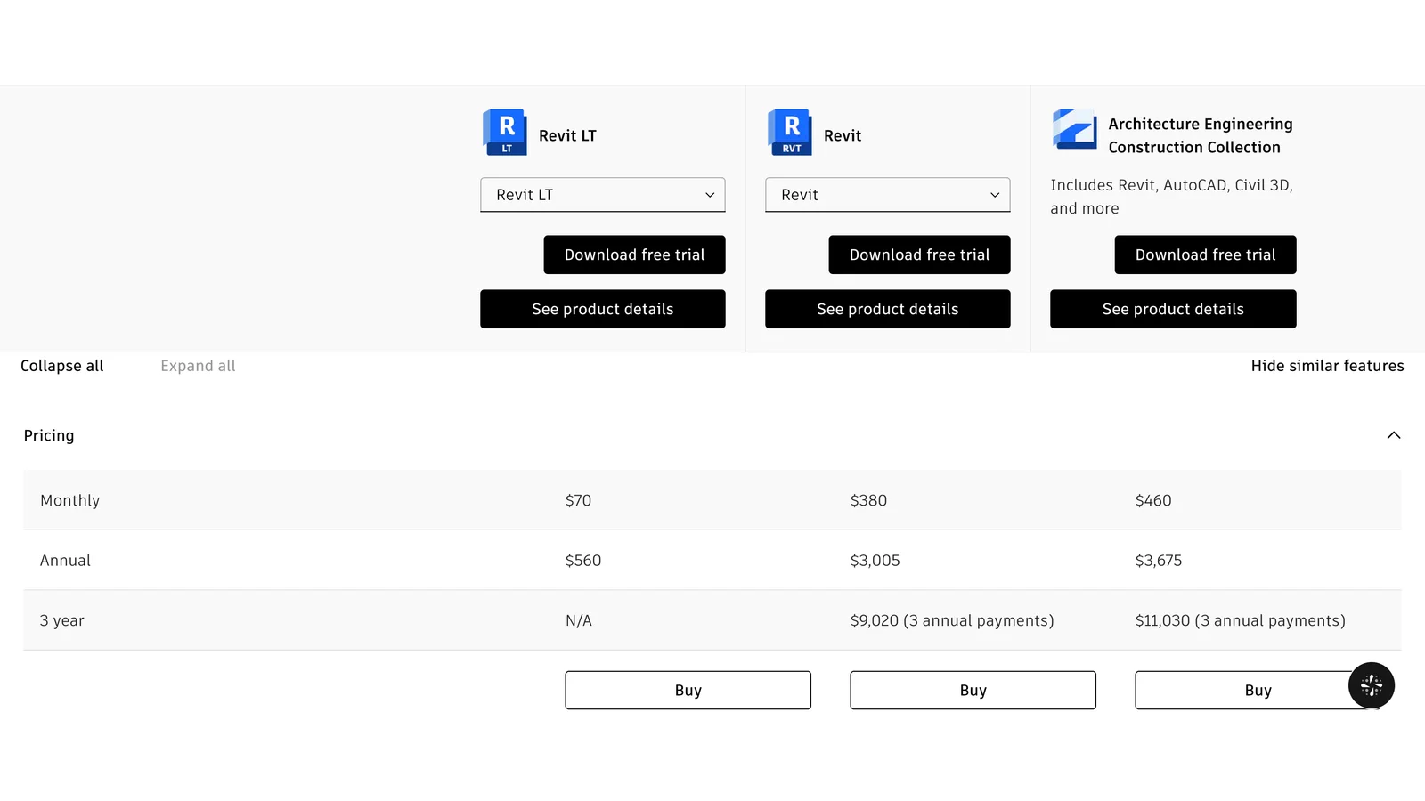This screenshot has width=1425, height=801.
Task: Download free trial for Revit LT
Action: coord(635,255)
